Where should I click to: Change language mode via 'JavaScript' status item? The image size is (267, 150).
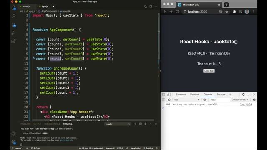pyautogui.click(x=136, y=148)
